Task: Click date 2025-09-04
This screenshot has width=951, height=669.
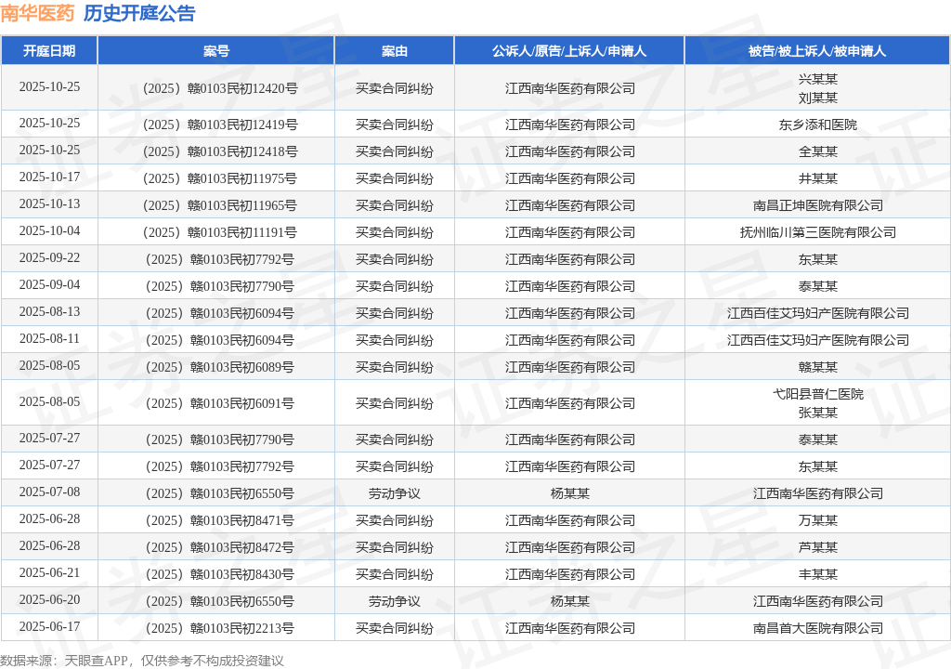Action: click(x=49, y=284)
